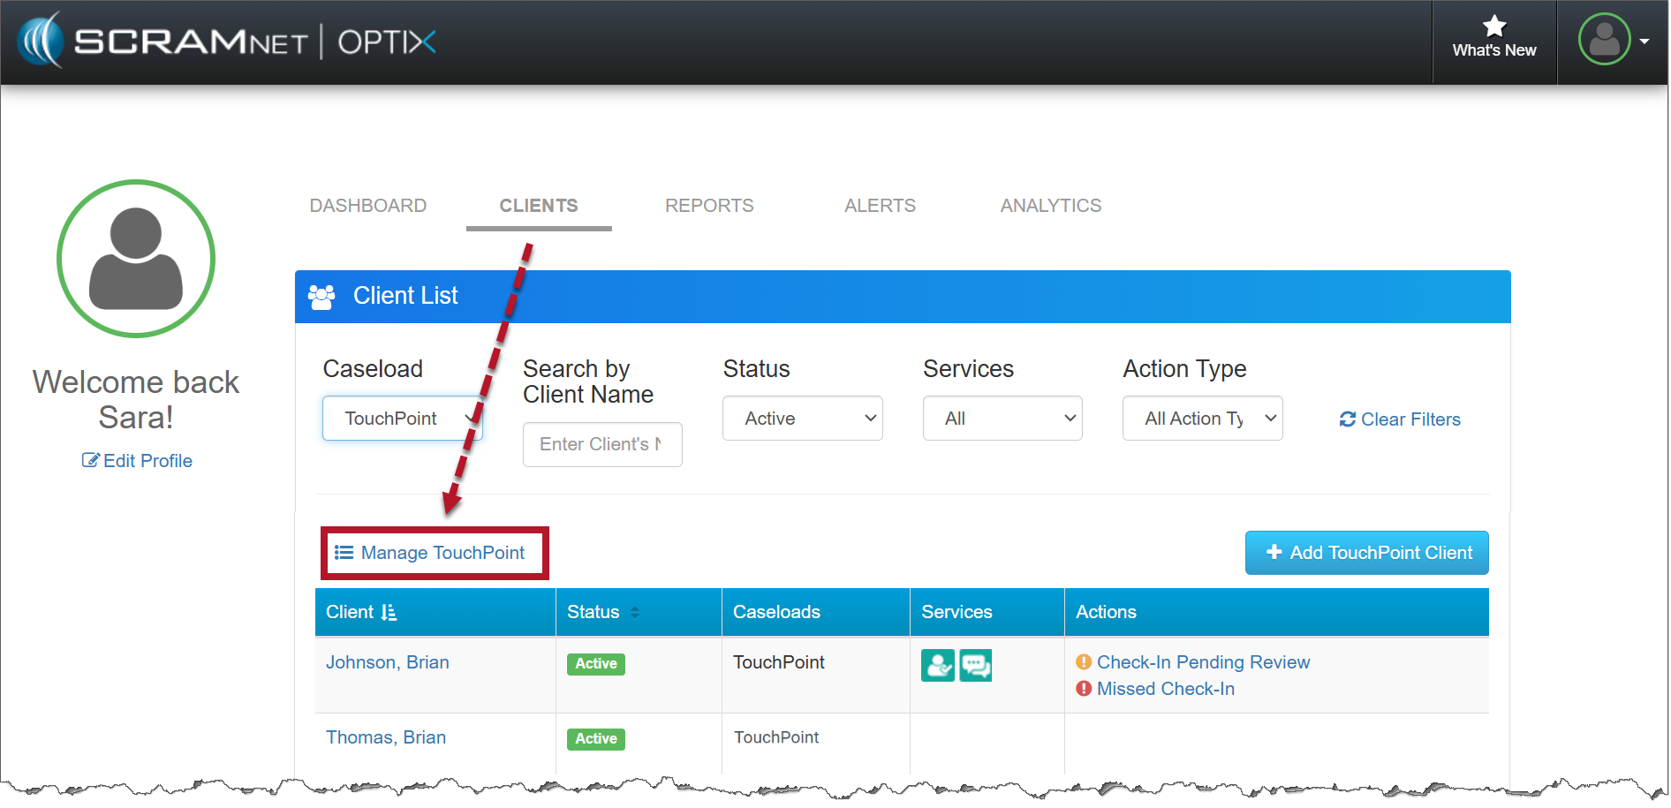
Task: Expand the All Action Type dropdown
Action: click(x=1202, y=419)
